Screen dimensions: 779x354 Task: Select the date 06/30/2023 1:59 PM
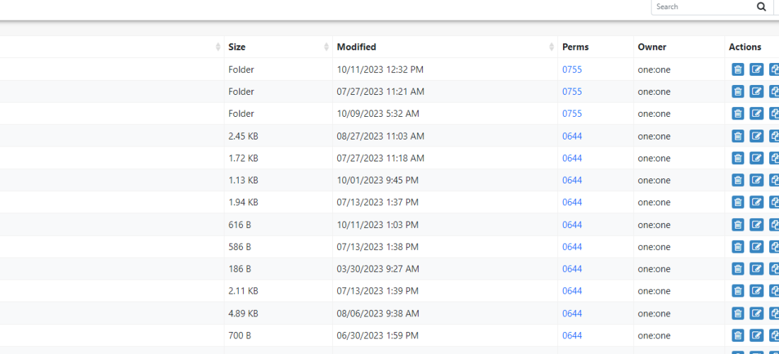pyautogui.click(x=377, y=336)
